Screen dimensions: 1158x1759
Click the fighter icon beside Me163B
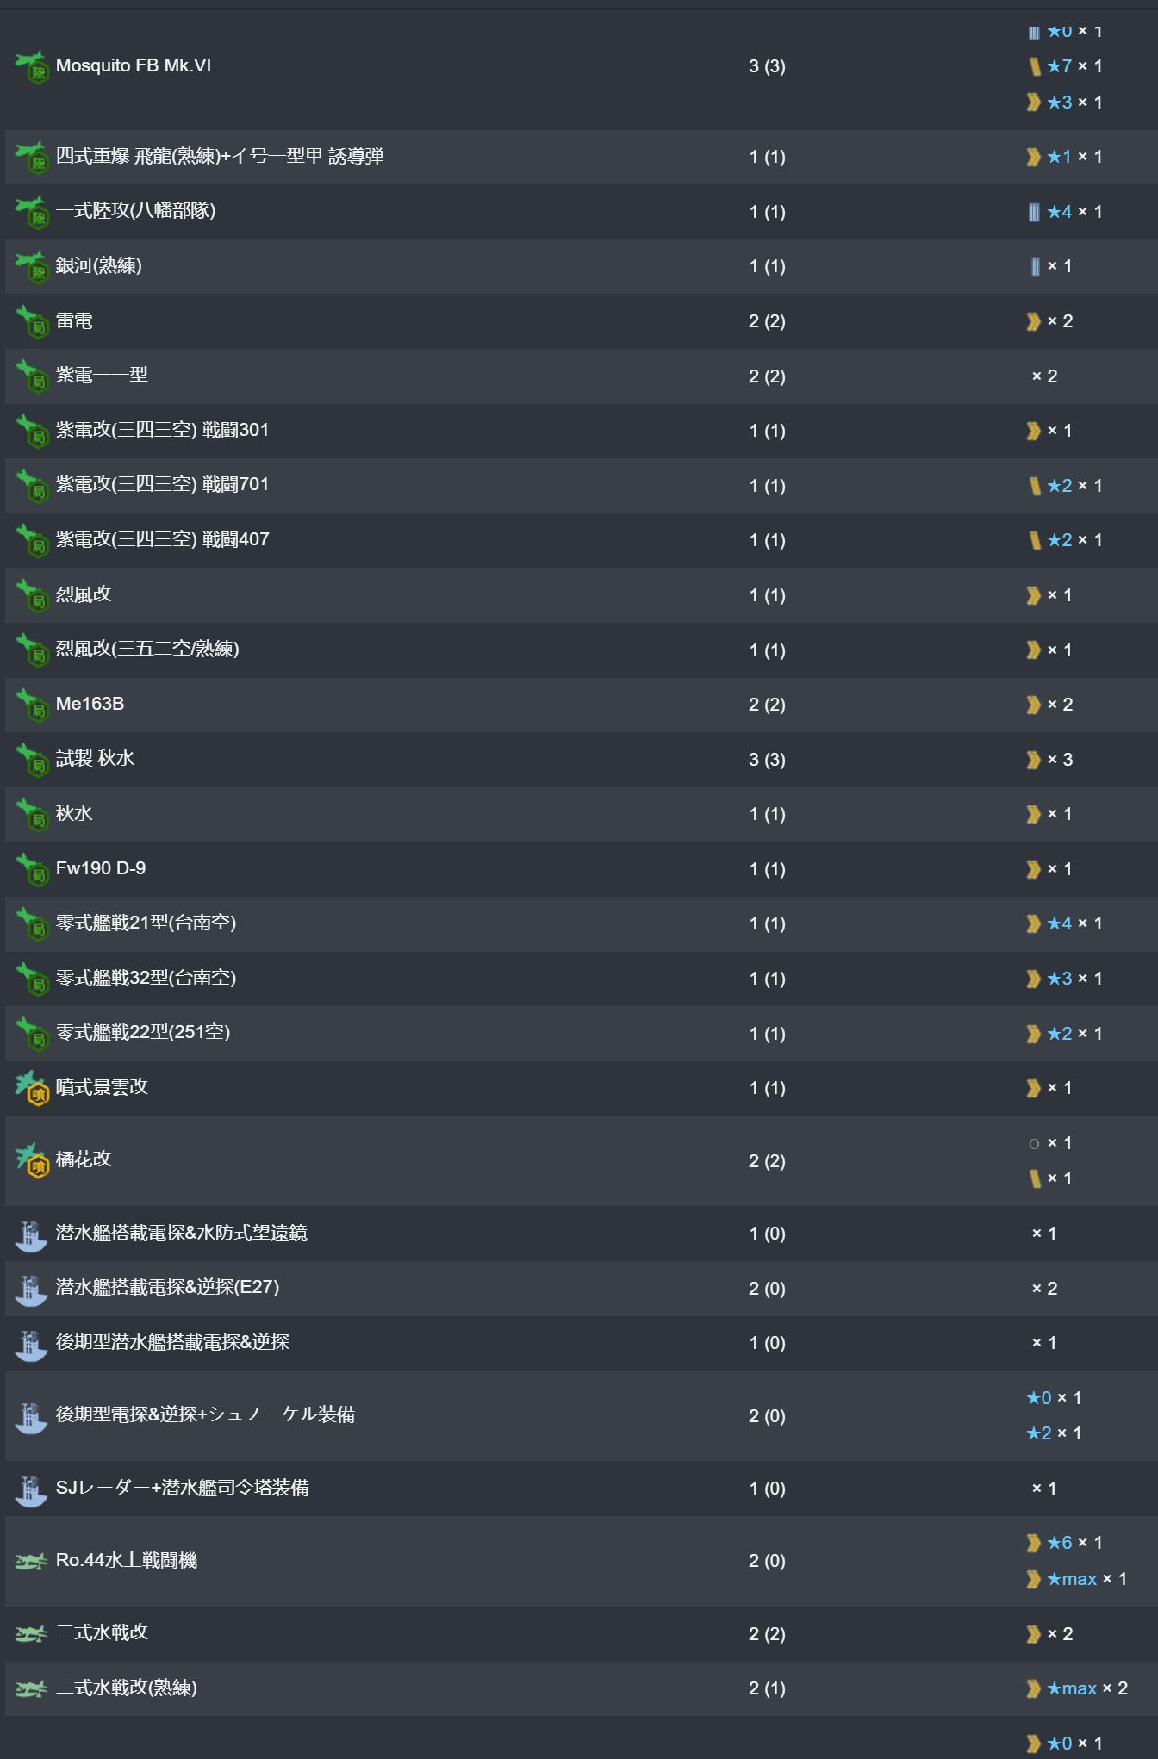coord(32,705)
